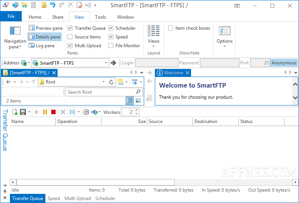This screenshot has width=299, height=203.
Task: Refresh the Root folder listing
Action: point(111,82)
